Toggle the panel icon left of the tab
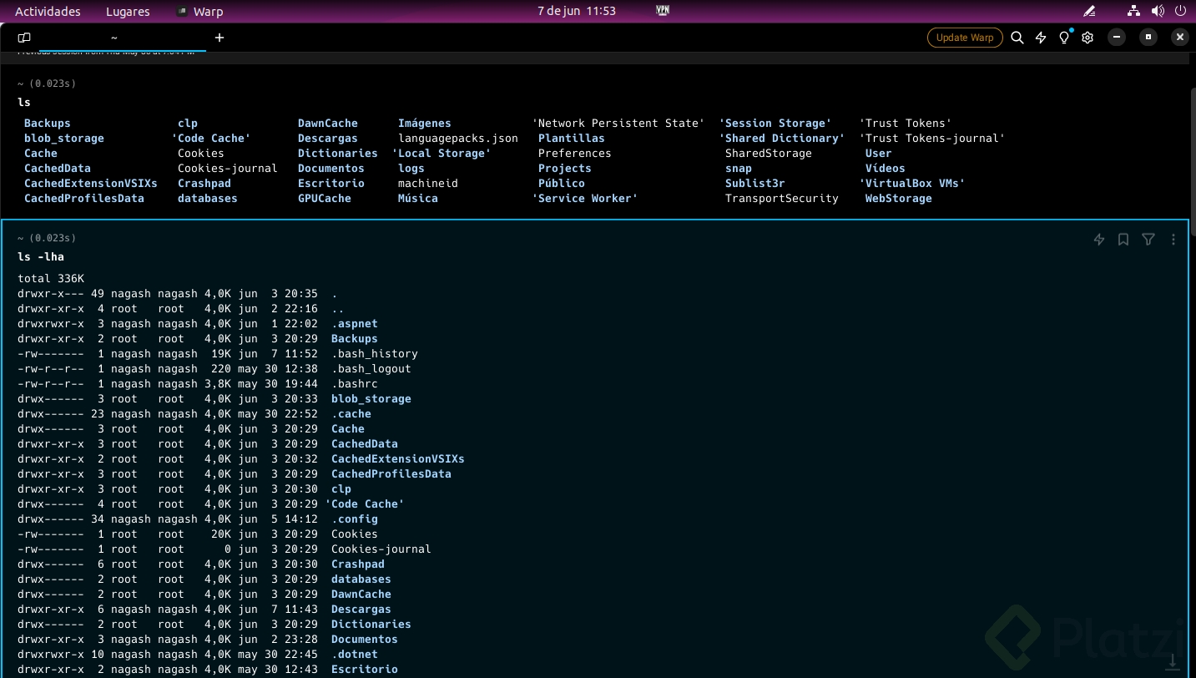The height and width of the screenshot is (678, 1196). [24, 38]
